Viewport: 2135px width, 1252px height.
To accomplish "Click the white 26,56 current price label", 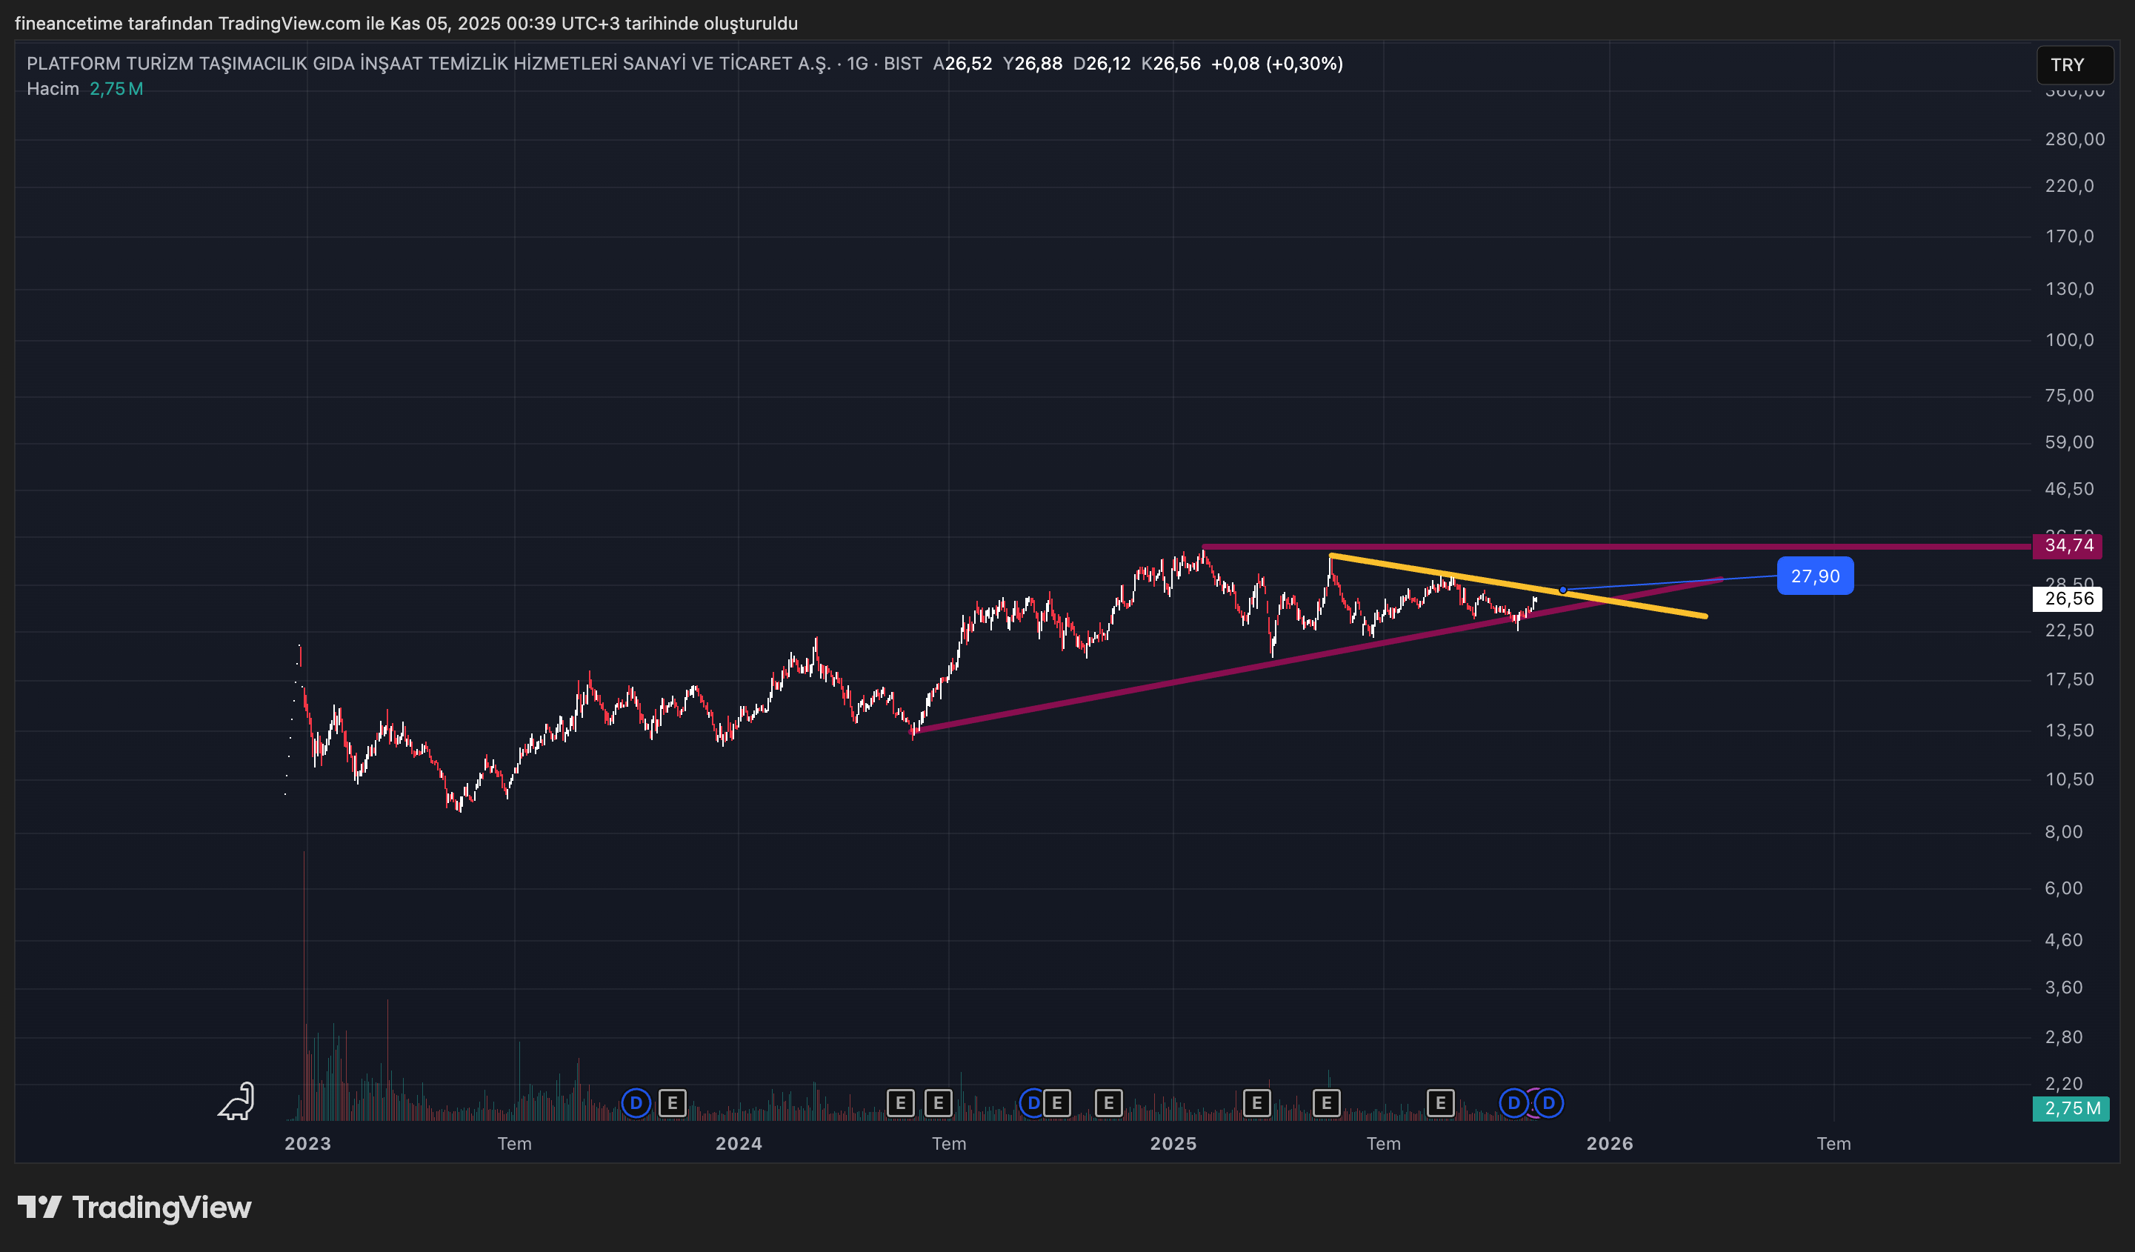I will coord(2068,599).
